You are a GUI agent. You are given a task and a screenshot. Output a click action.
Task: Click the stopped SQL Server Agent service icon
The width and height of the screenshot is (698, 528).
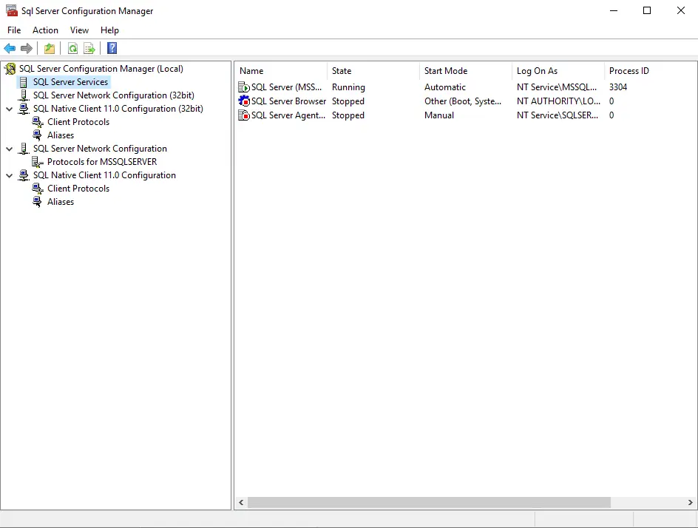coord(244,115)
